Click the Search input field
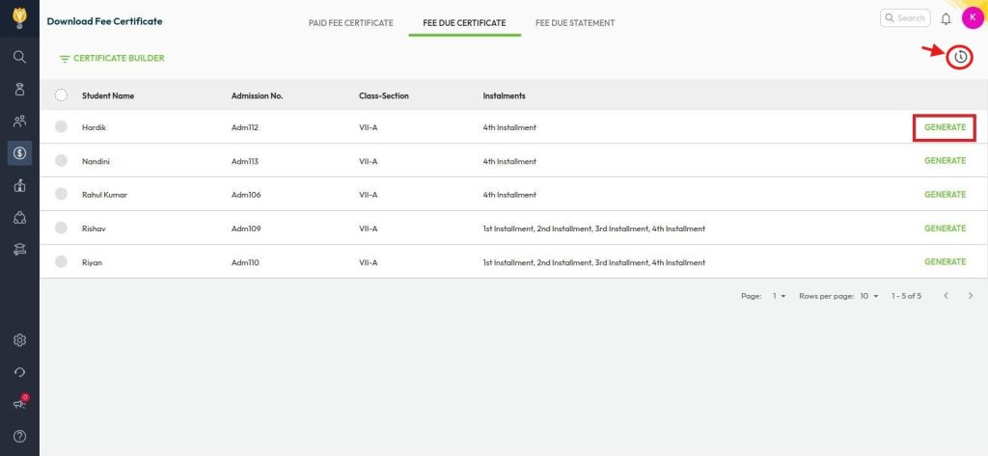 (x=905, y=18)
